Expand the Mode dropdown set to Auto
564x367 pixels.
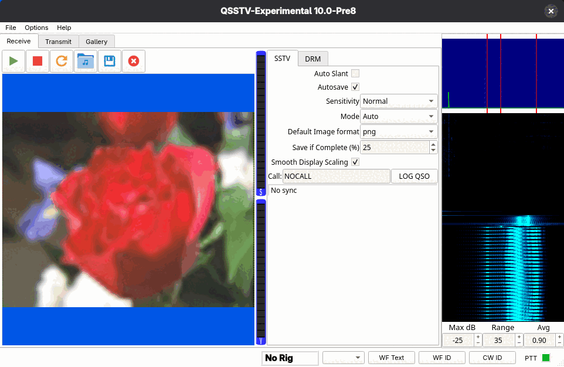point(399,116)
